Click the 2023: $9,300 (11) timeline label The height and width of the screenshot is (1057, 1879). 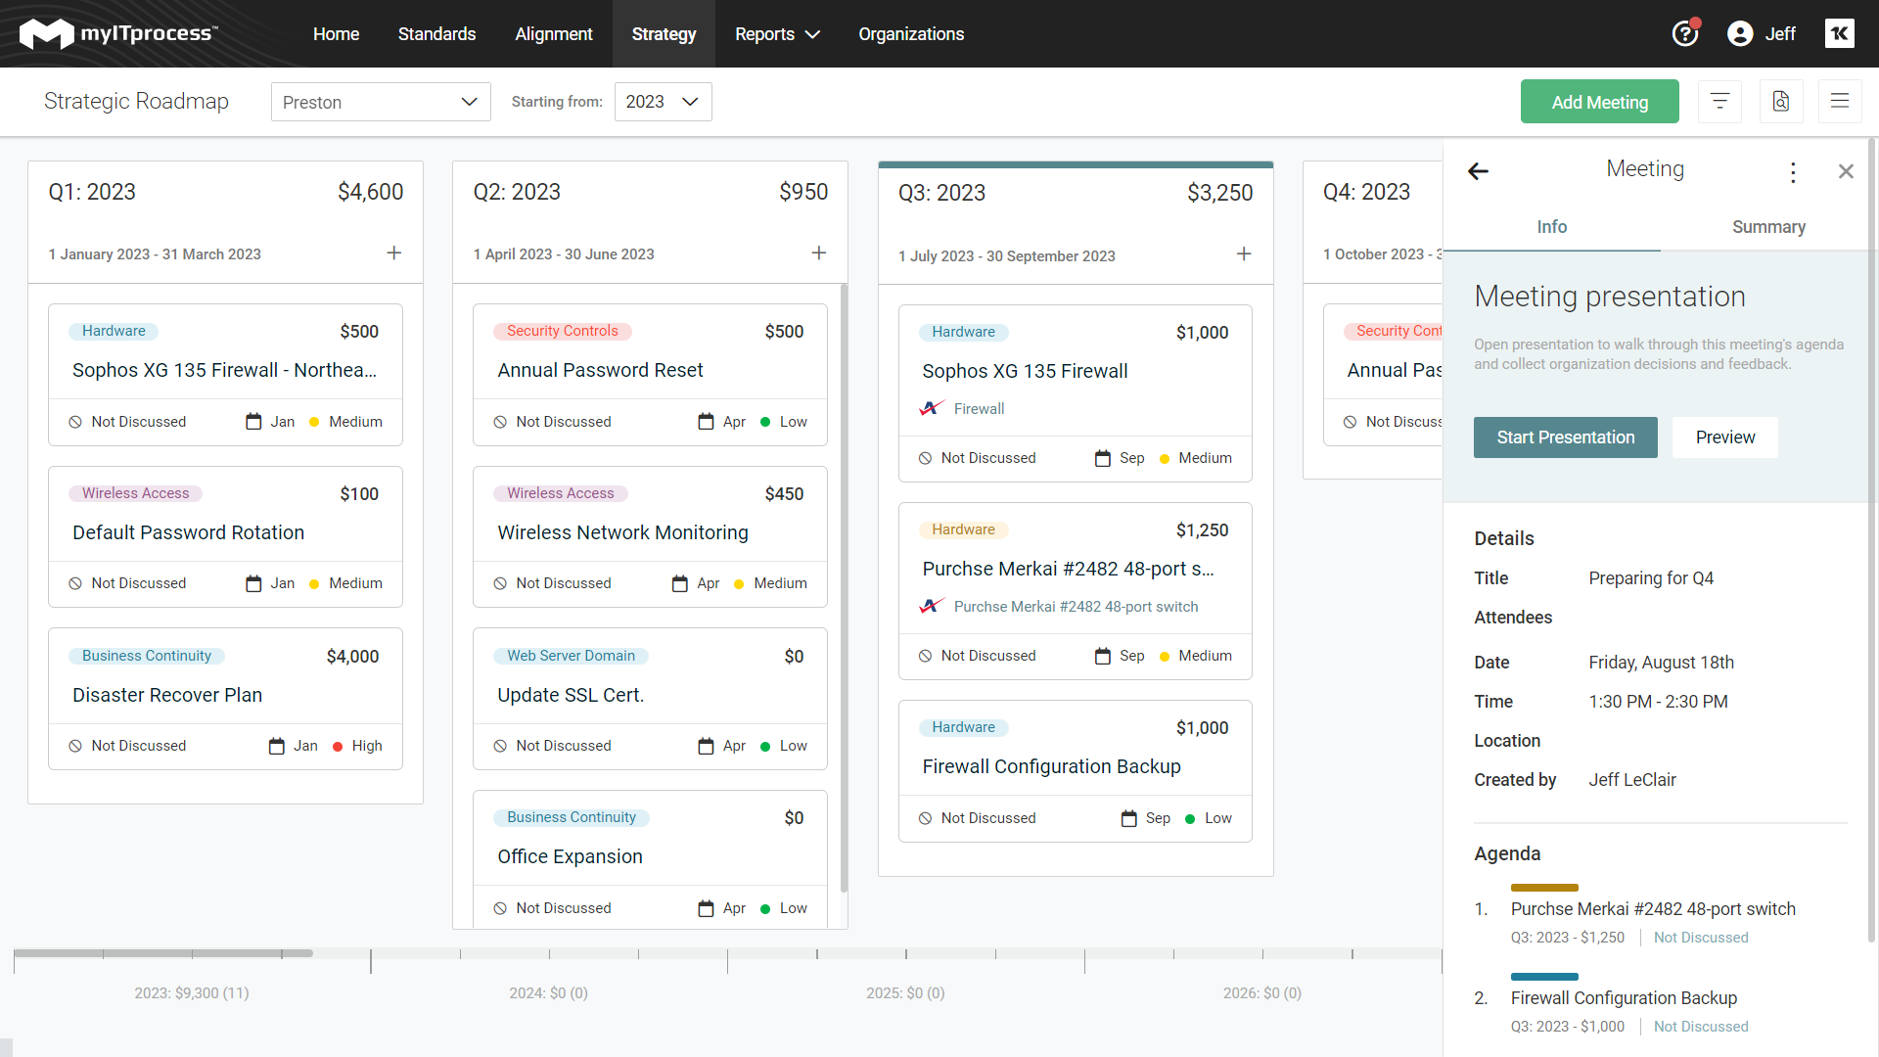(192, 993)
